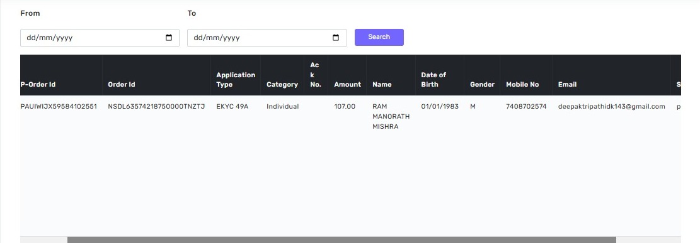Click the Email column header
This screenshot has height=243, width=700.
tap(567, 84)
